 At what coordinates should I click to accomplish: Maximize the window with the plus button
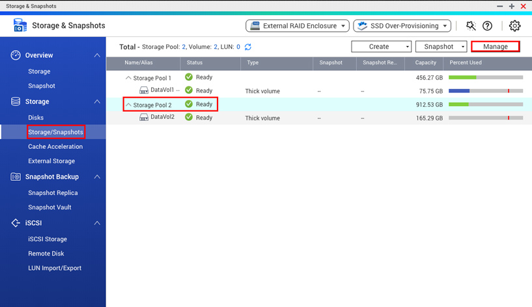point(512,6)
